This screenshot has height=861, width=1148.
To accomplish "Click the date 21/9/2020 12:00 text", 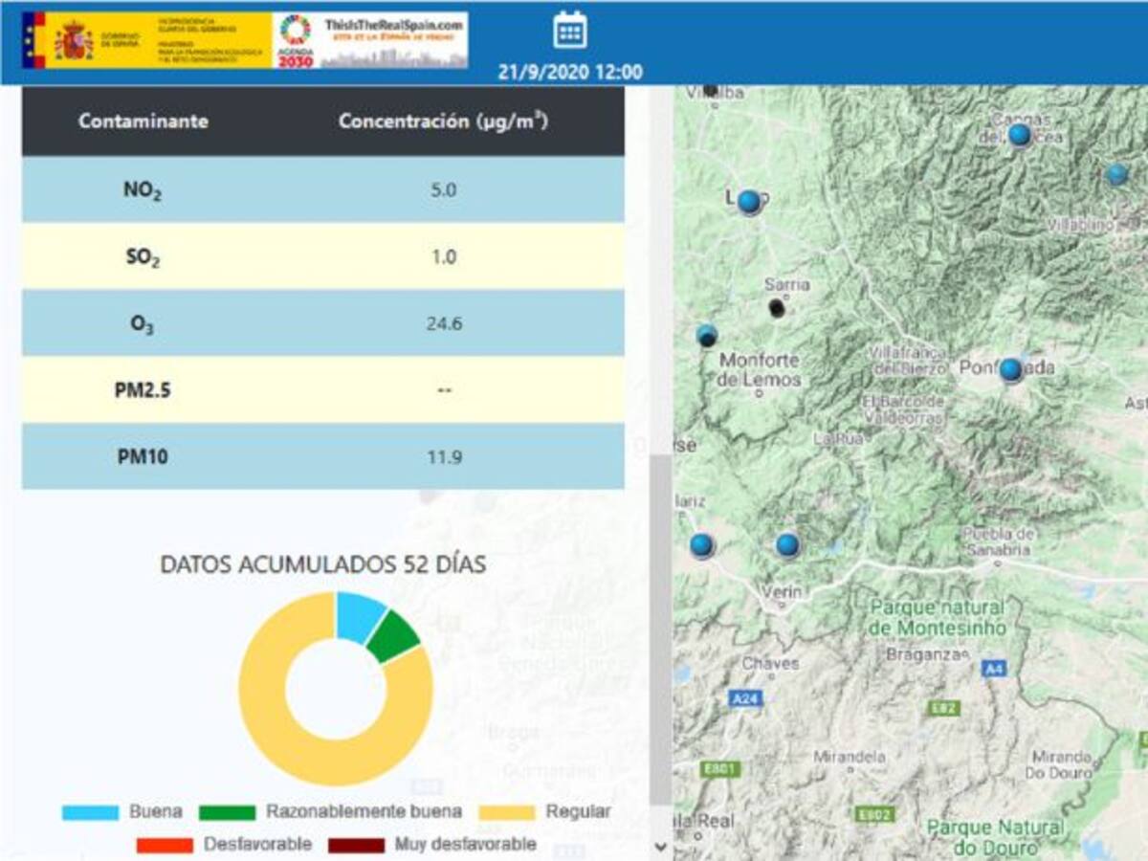I will pyautogui.click(x=570, y=72).
